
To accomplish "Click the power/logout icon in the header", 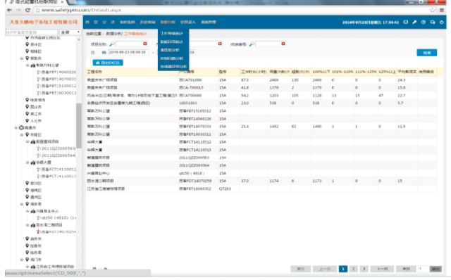I will (x=442, y=22).
